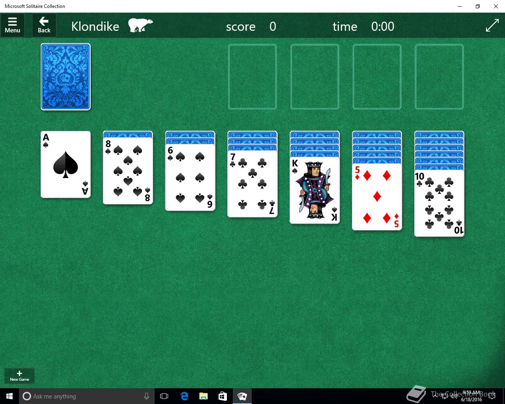Start a New Game with plus button
The width and height of the screenshot is (505, 404).
(19, 376)
